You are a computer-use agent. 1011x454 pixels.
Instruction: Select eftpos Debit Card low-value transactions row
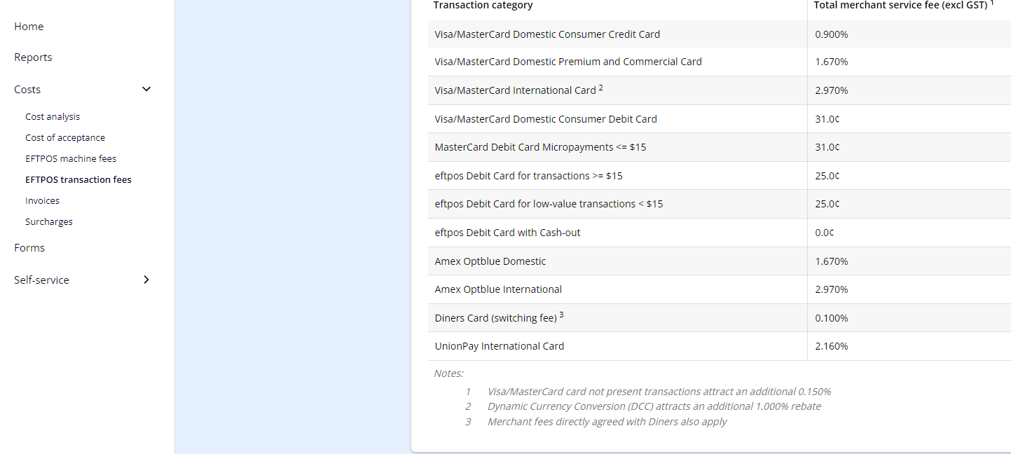coord(720,204)
